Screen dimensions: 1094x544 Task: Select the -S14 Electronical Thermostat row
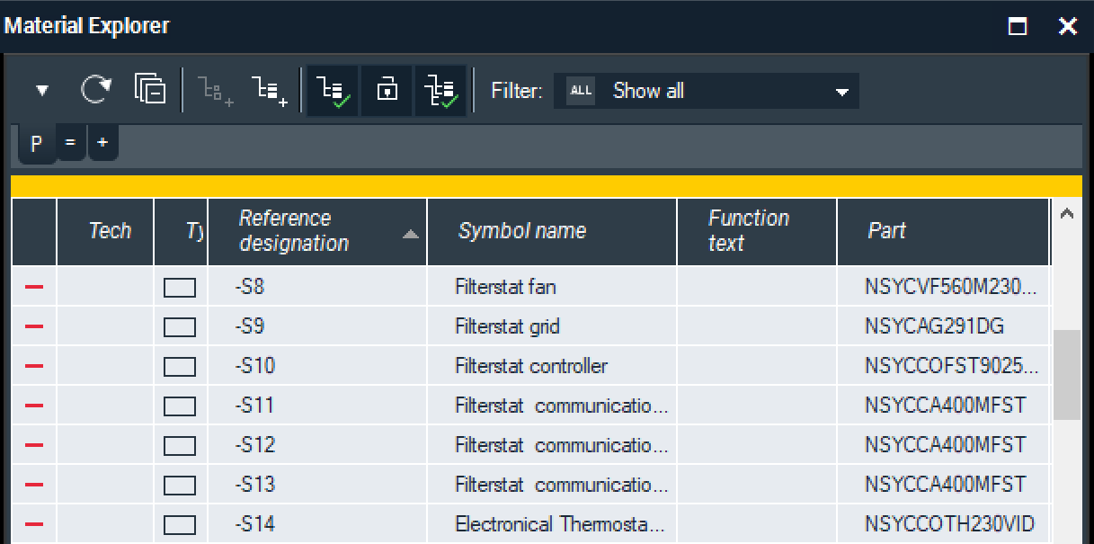[559, 524]
